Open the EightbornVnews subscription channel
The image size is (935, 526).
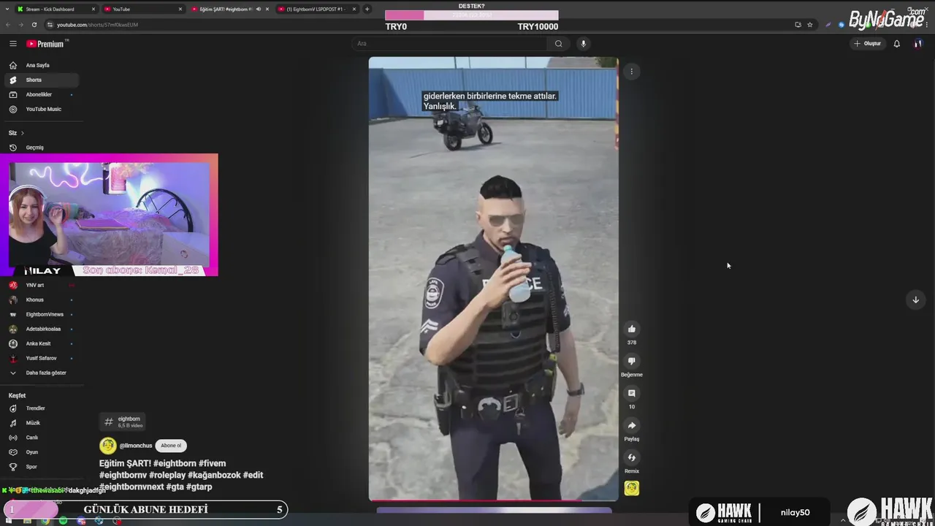pos(42,314)
